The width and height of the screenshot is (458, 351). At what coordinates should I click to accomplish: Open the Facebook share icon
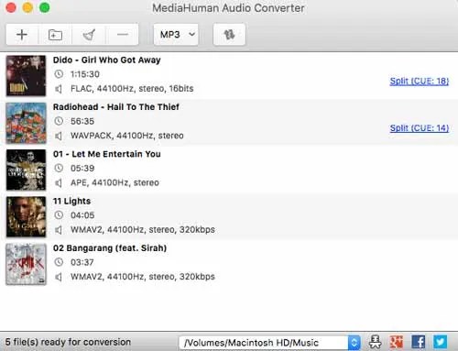click(419, 342)
